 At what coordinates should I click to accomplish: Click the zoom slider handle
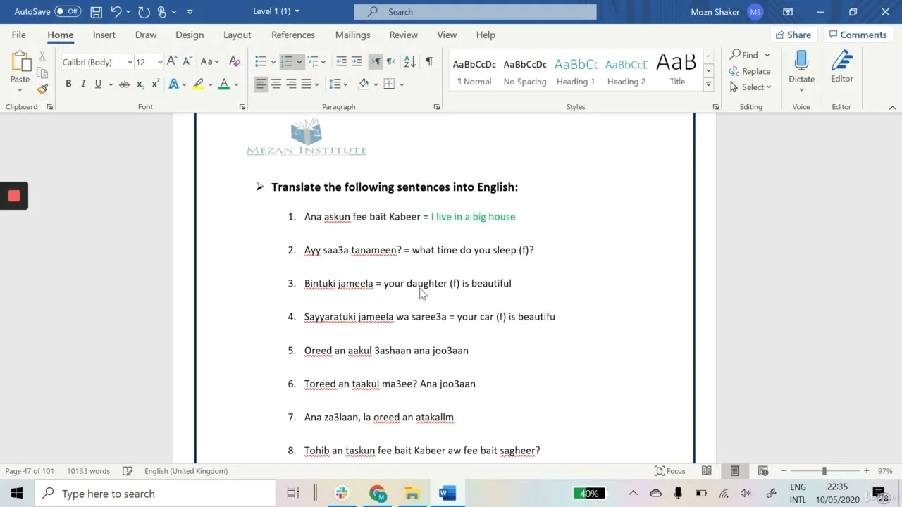pyautogui.click(x=824, y=471)
